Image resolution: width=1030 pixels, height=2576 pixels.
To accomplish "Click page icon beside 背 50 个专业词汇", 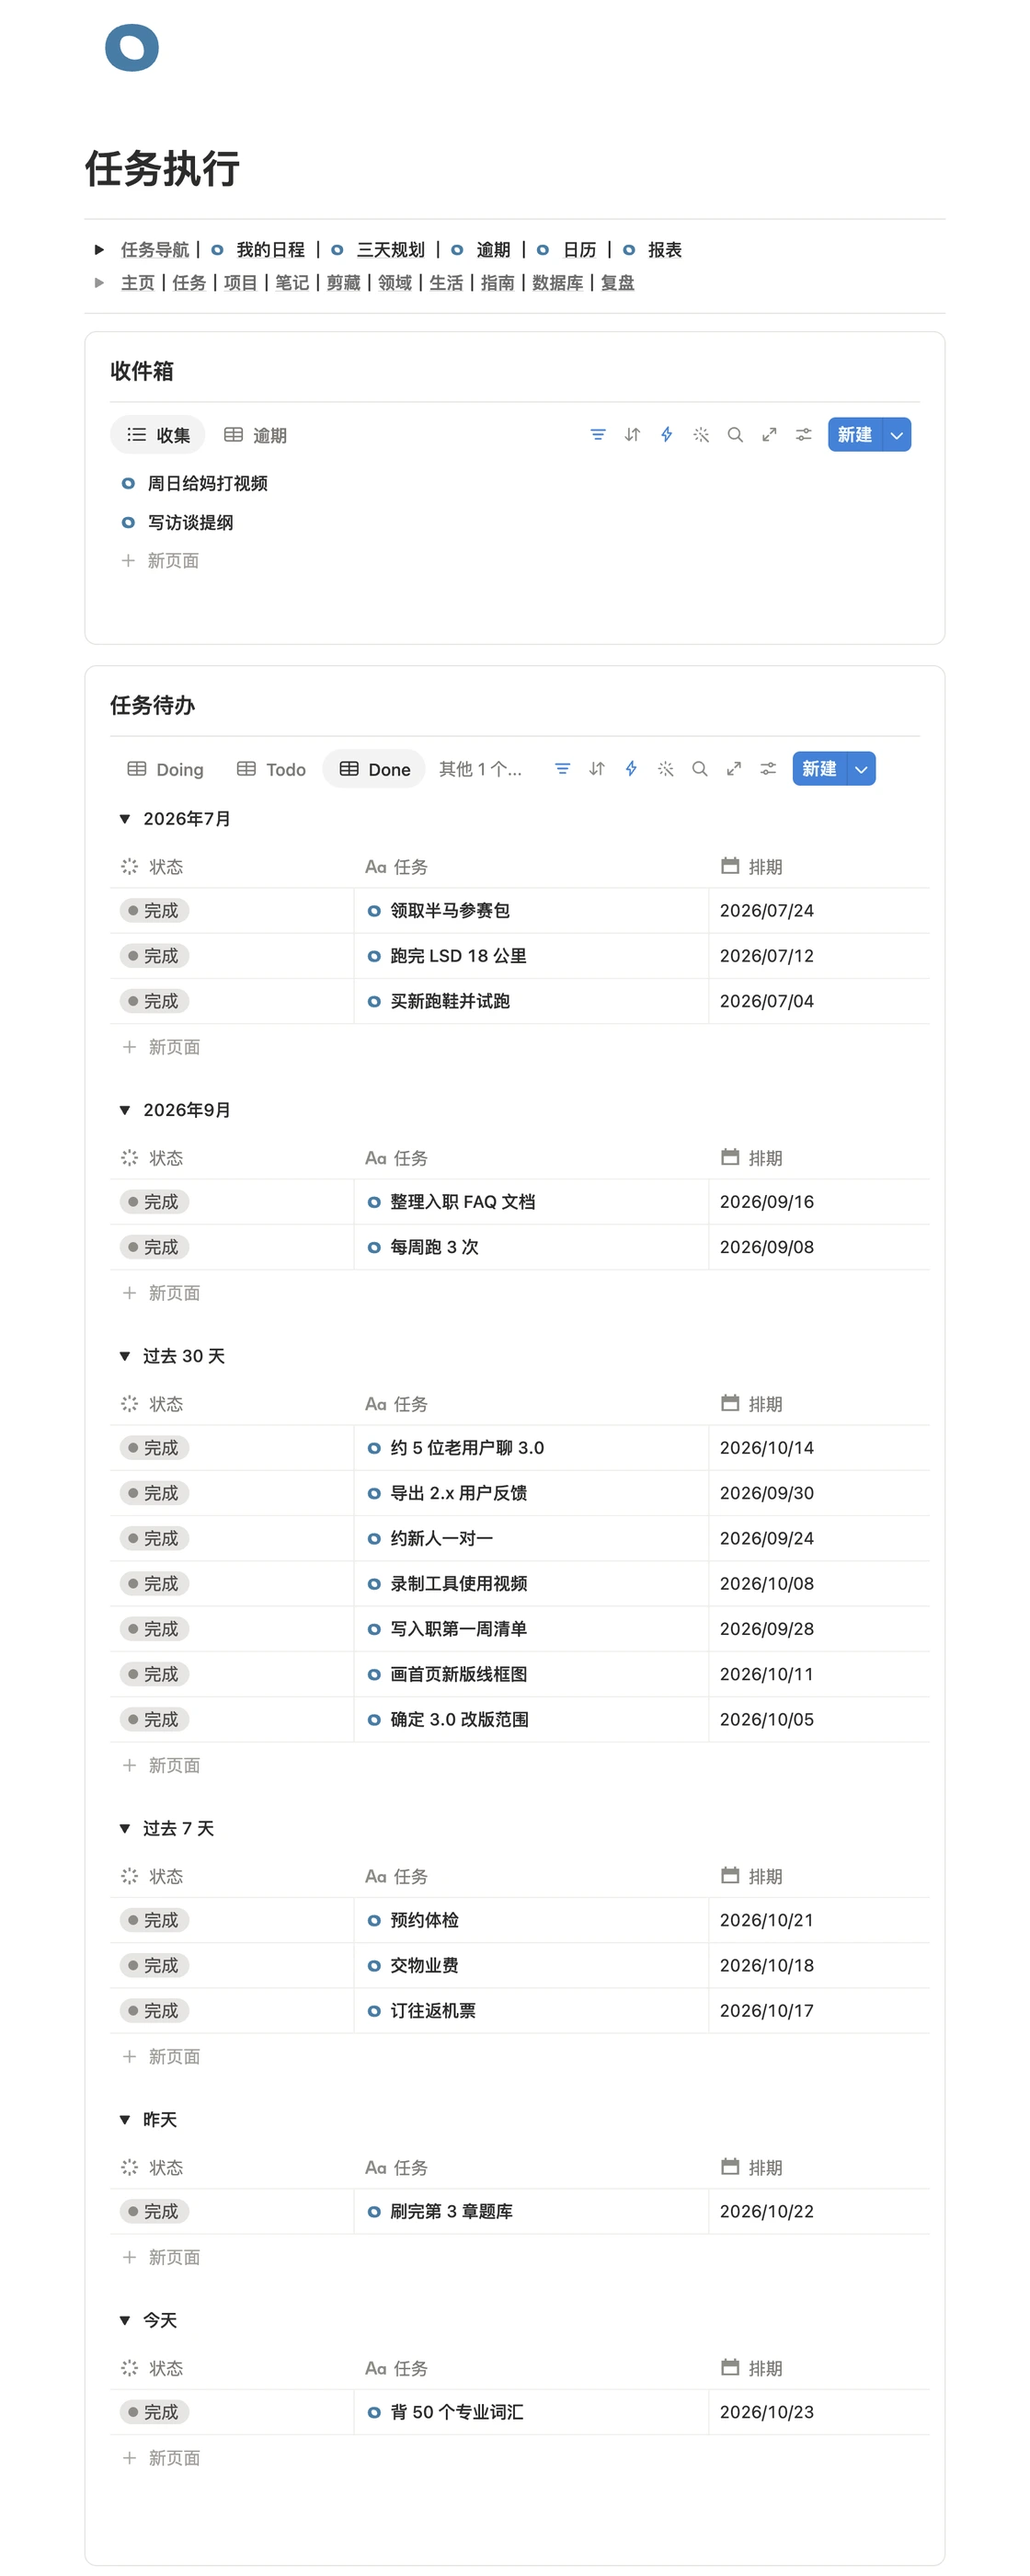I will pyautogui.click(x=374, y=2411).
